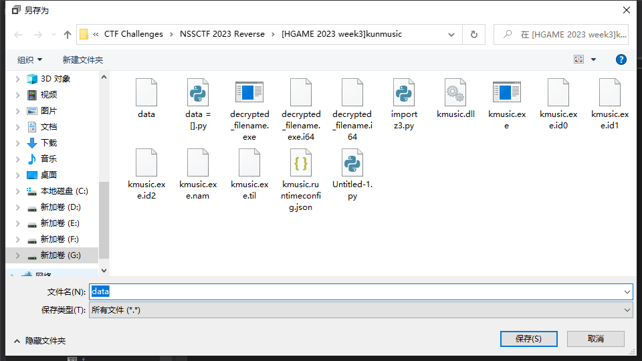Click the refresh button beside address bar
This screenshot has height=361, width=642.
click(474, 34)
